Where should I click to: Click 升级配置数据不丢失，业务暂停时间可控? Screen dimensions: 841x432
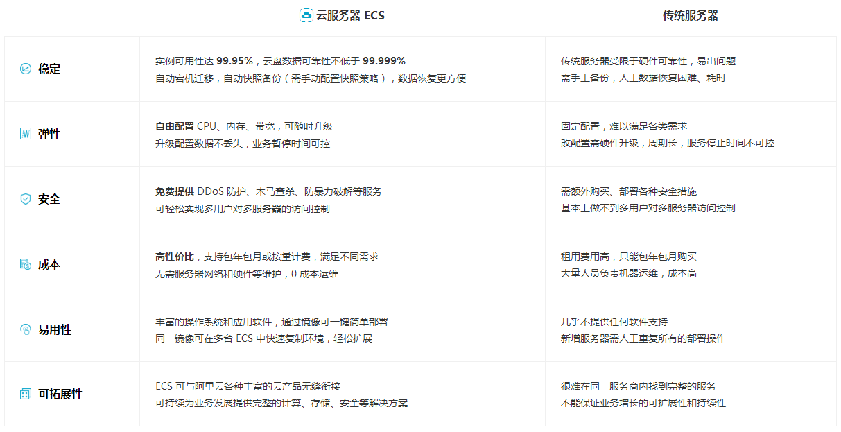point(243,143)
